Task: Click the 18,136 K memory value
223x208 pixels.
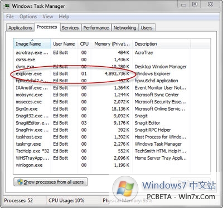Action: click(120, 109)
